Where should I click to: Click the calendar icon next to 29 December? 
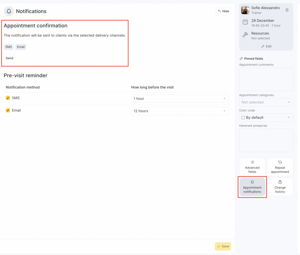coord(245,22)
